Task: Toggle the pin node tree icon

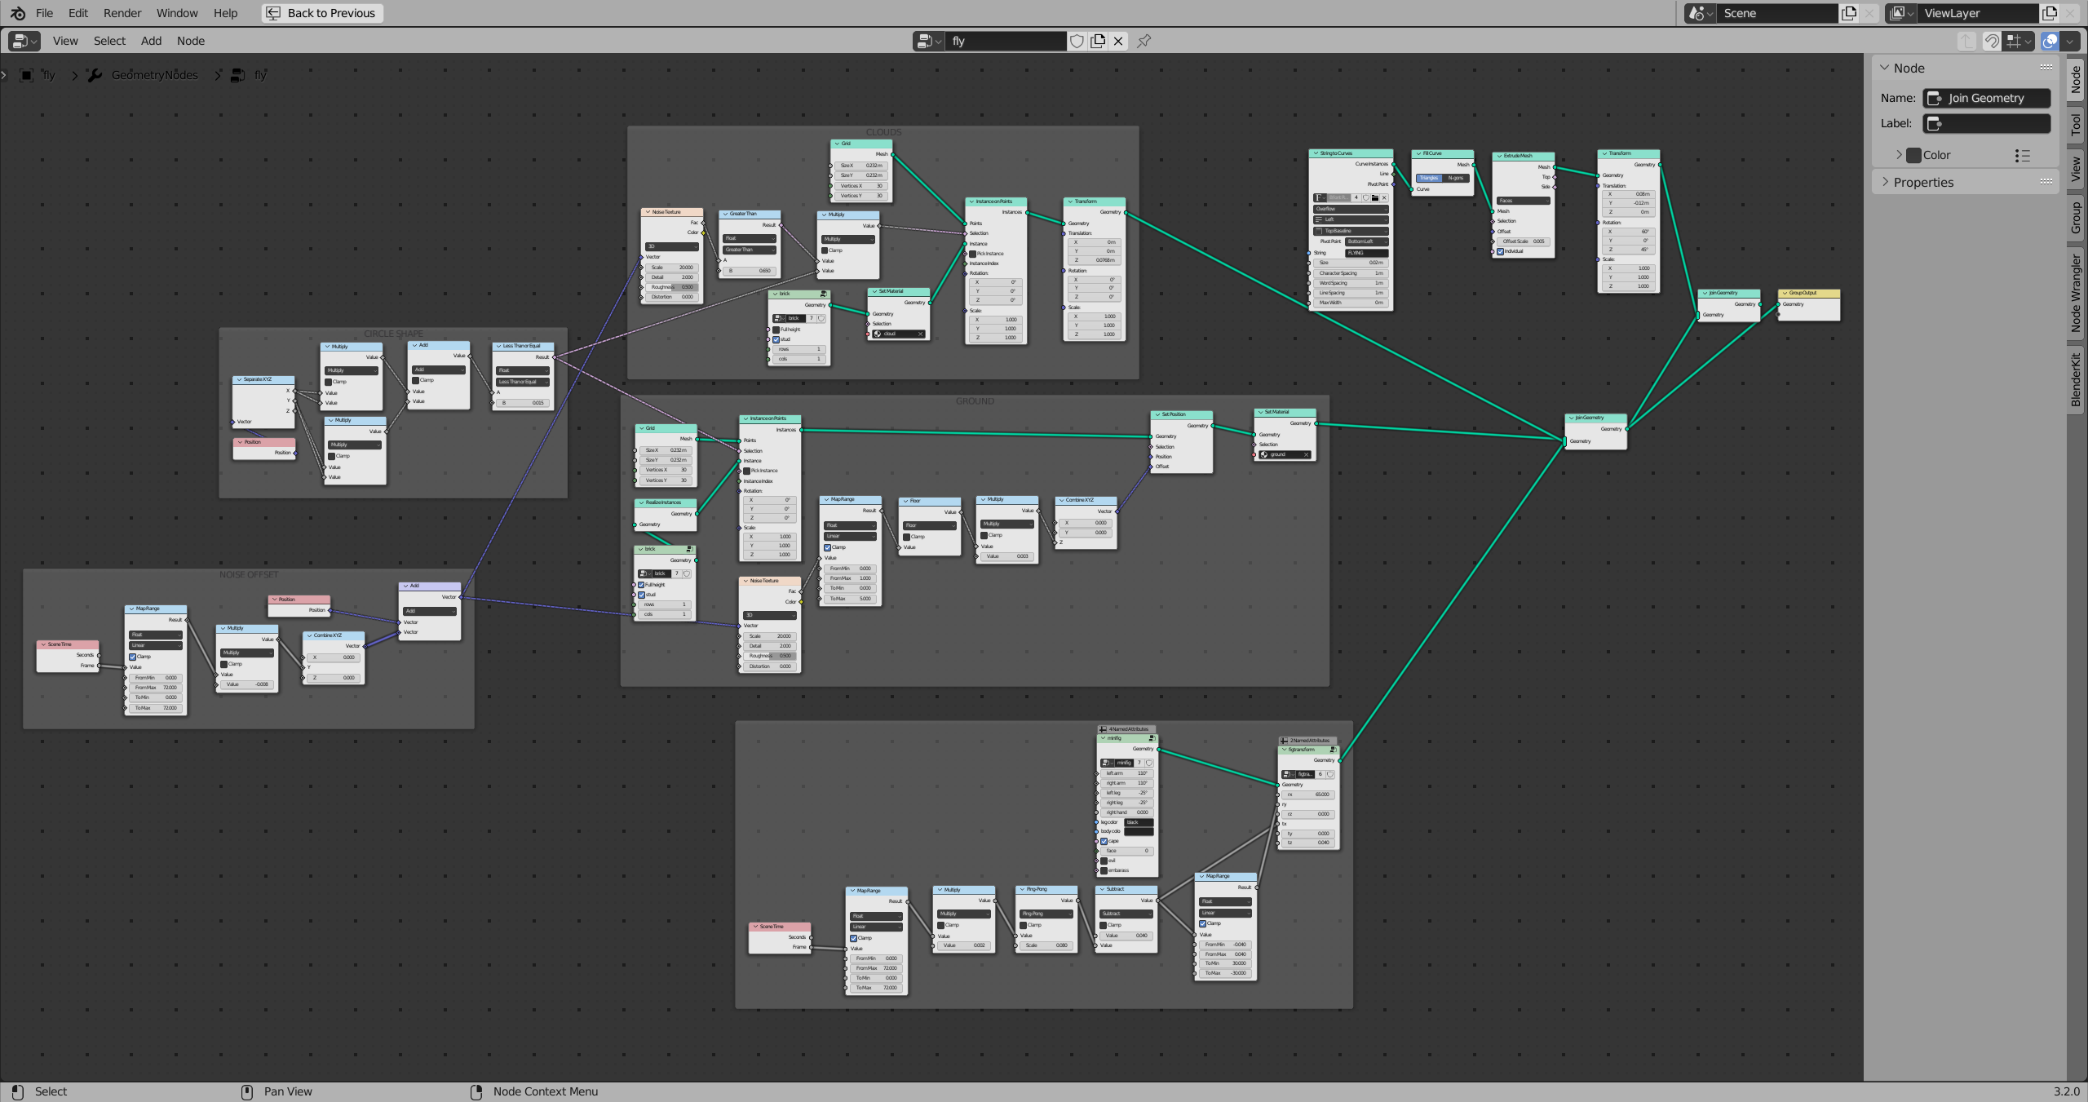Action: (x=1144, y=41)
